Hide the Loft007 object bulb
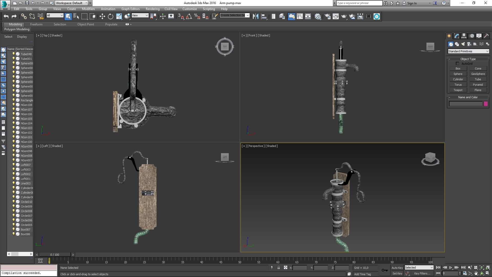The image size is (492, 277). coord(14,165)
